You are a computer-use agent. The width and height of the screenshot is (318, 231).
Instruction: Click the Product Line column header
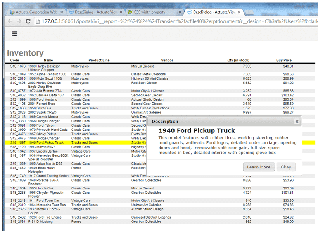(x=99, y=60)
